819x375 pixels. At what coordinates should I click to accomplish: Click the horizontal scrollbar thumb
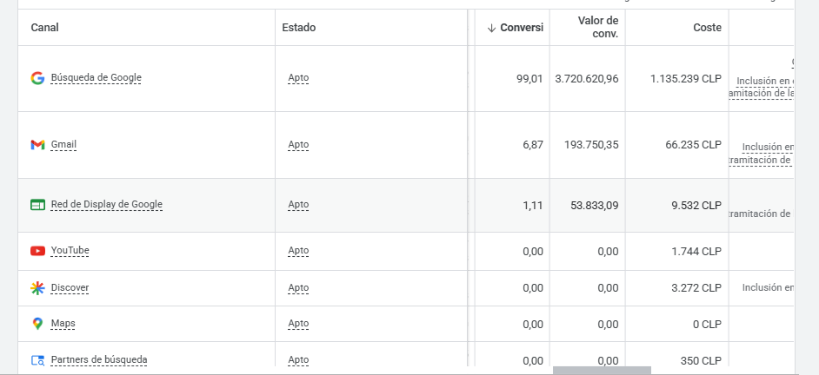point(602,371)
